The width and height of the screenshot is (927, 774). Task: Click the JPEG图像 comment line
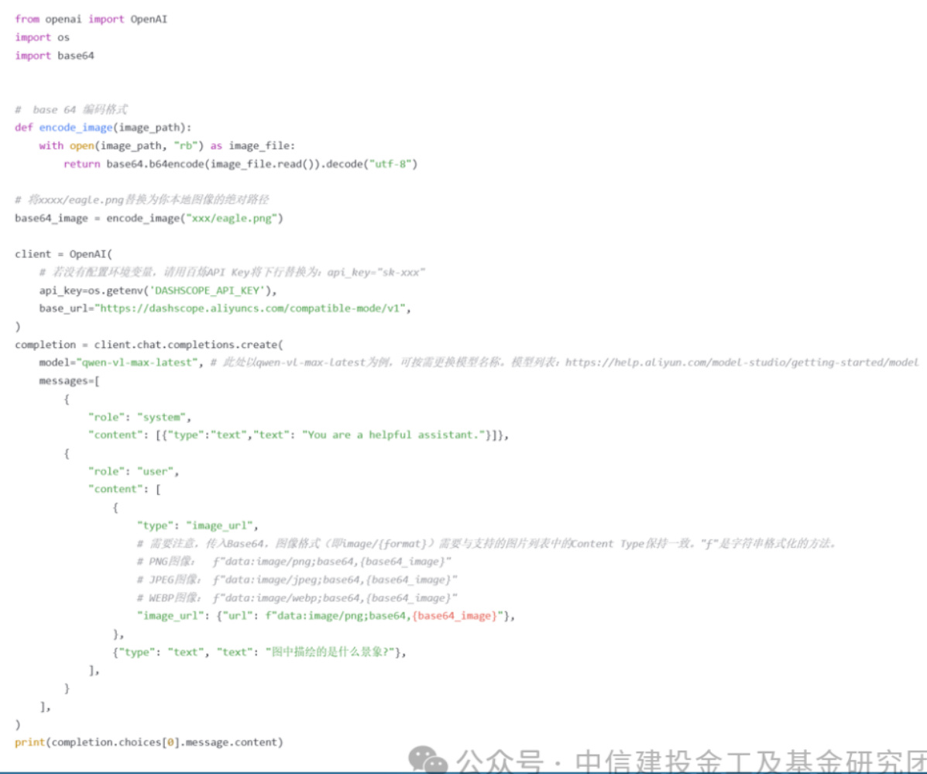coord(297,580)
